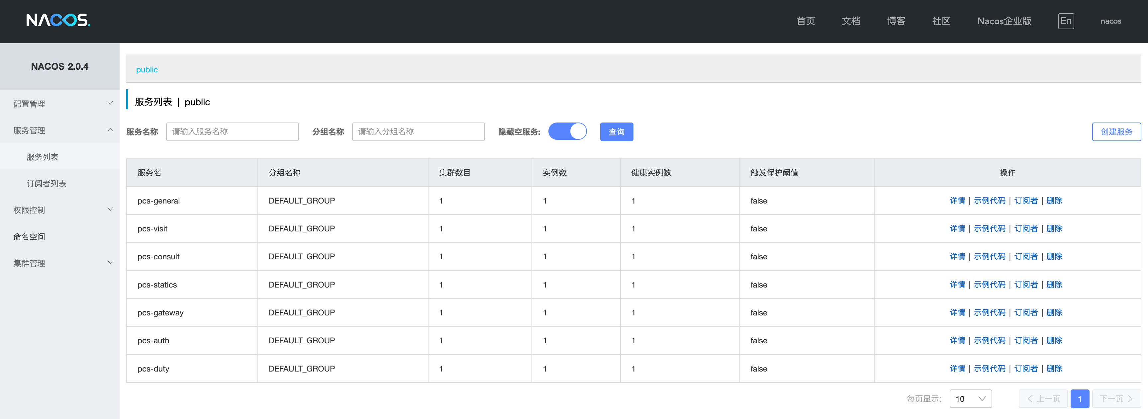The image size is (1148, 419).
Task: Open 示例代码 for pcs-gateway service
Action: tap(989, 312)
